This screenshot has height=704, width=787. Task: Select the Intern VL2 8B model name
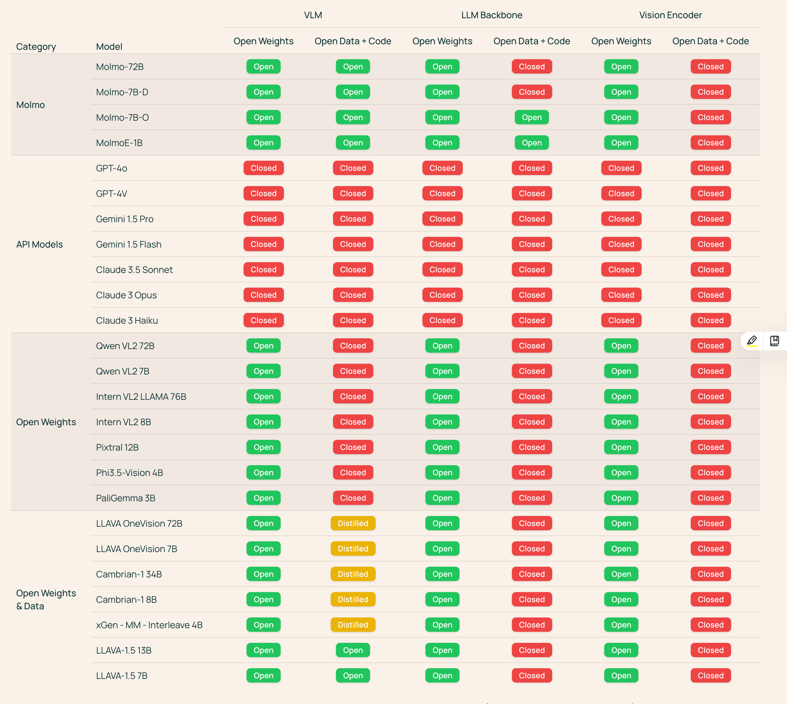(123, 422)
